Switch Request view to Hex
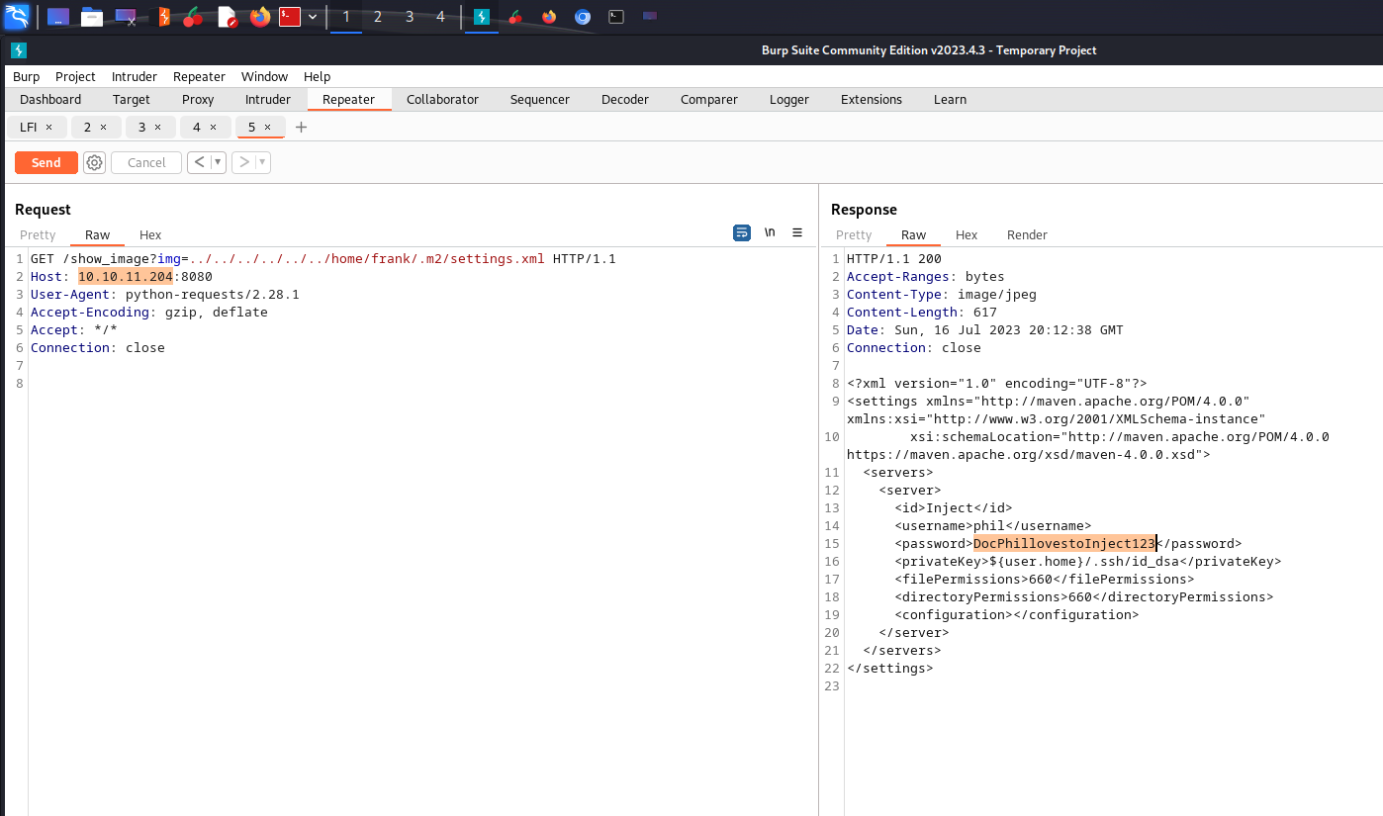Image resolution: width=1383 pixels, height=816 pixels. [150, 234]
